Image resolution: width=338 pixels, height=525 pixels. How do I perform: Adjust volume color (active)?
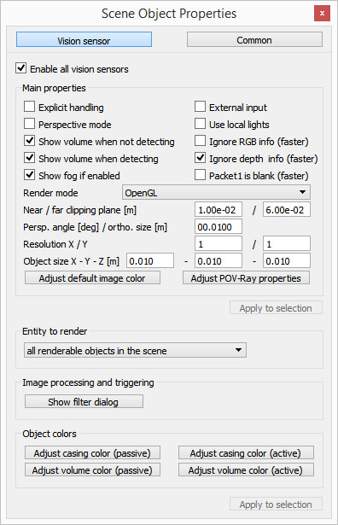point(246,470)
